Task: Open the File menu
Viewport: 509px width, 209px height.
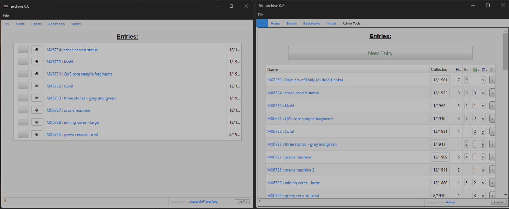Action: coord(5,15)
